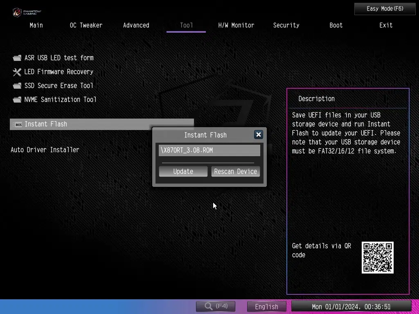This screenshot has height=314, width=419.
Task: Click the ASR USB LED test form folder icon
Action: [17, 58]
